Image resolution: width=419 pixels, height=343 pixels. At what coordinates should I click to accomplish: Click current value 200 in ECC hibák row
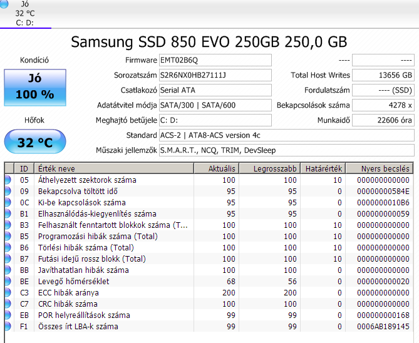click(x=229, y=292)
